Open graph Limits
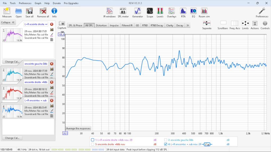 (x=245, y=25)
